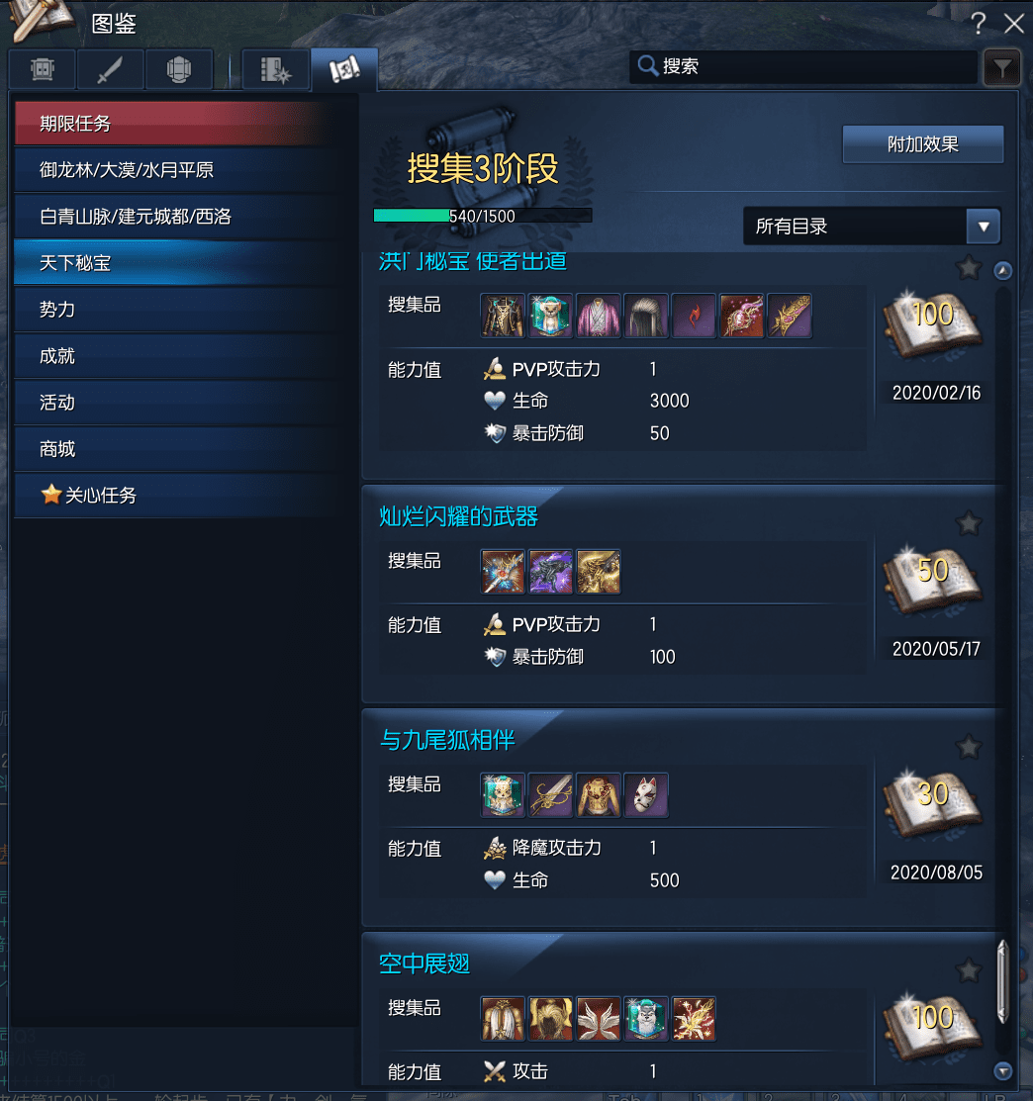Viewport: 1033px width, 1101px height.
Task: Click the scroll down arrow button
Action: tap(1002, 1070)
